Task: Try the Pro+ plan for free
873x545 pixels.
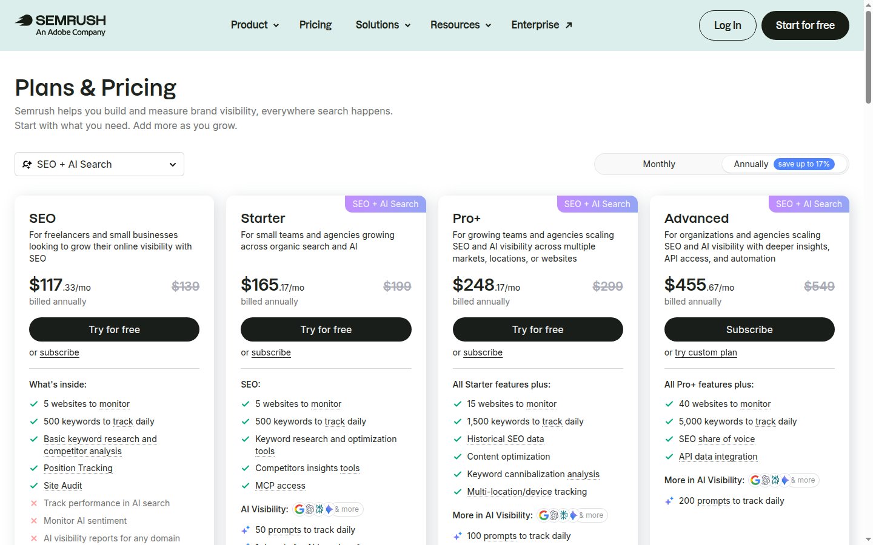Action: (x=538, y=329)
